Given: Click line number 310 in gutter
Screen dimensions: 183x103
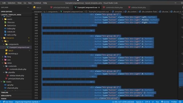Looking at the screenshot, I should point(36,36).
